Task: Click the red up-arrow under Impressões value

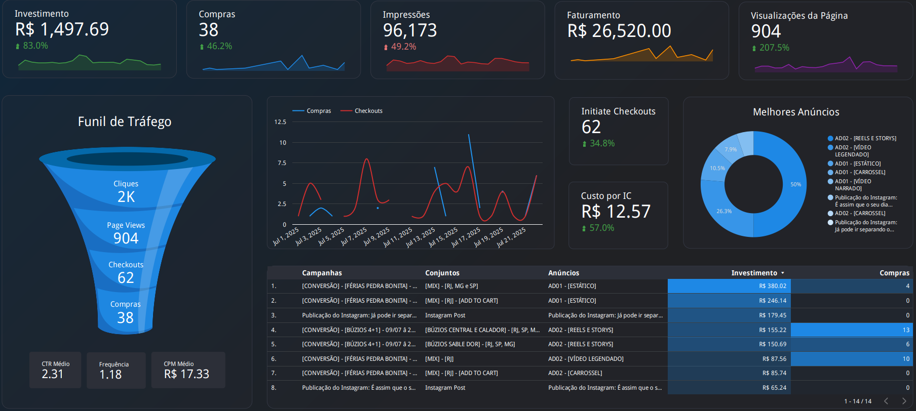Action: (386, 47)
